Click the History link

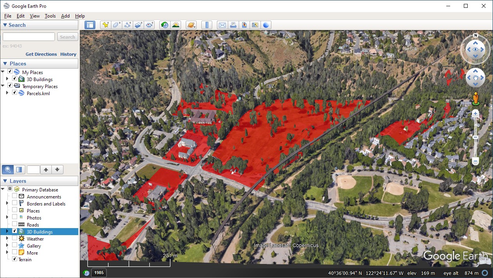(68, 54)
